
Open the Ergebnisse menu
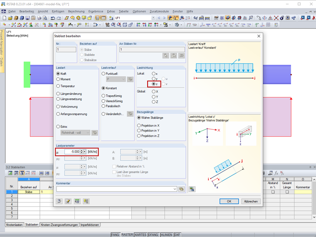(96, 11)
